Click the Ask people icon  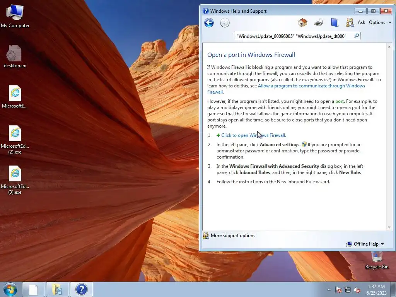tap(350, 22)
